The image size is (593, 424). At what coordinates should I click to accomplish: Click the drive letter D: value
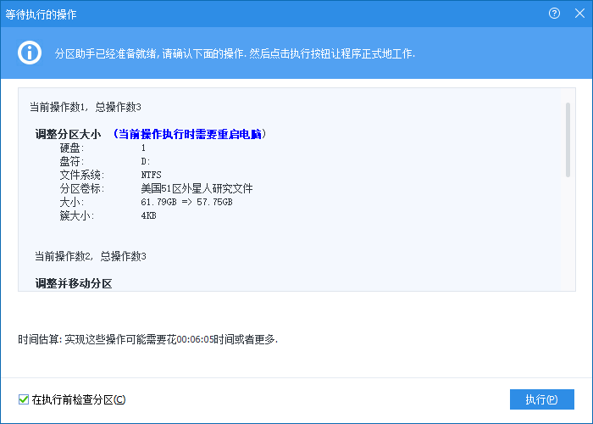point(146,161)
